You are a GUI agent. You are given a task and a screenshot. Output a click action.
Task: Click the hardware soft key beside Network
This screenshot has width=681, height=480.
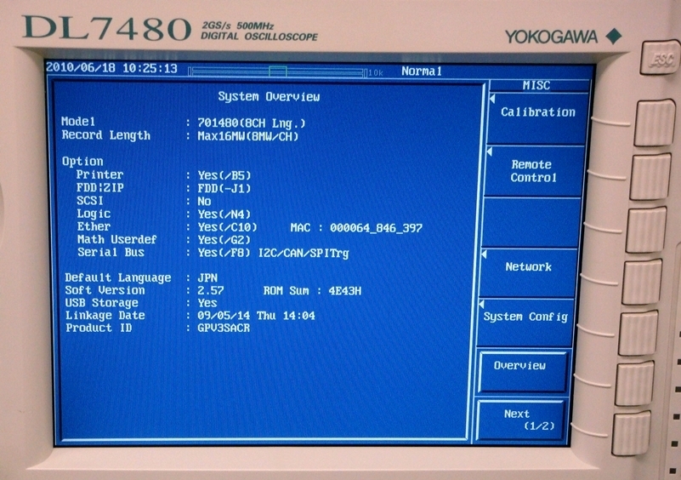pyautogui.click(x=643, y=282)
